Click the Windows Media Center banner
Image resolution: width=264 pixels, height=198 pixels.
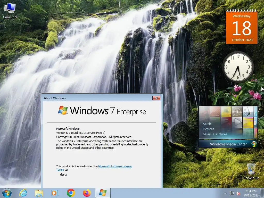[x=228, y=144]
